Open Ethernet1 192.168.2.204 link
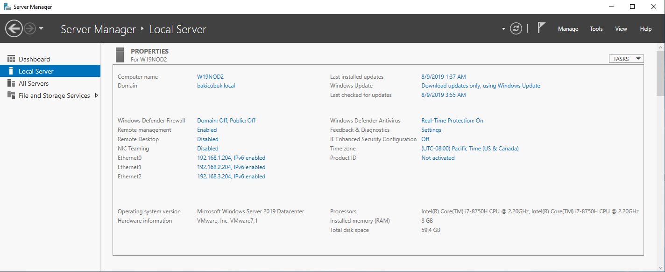 point(231,167)
